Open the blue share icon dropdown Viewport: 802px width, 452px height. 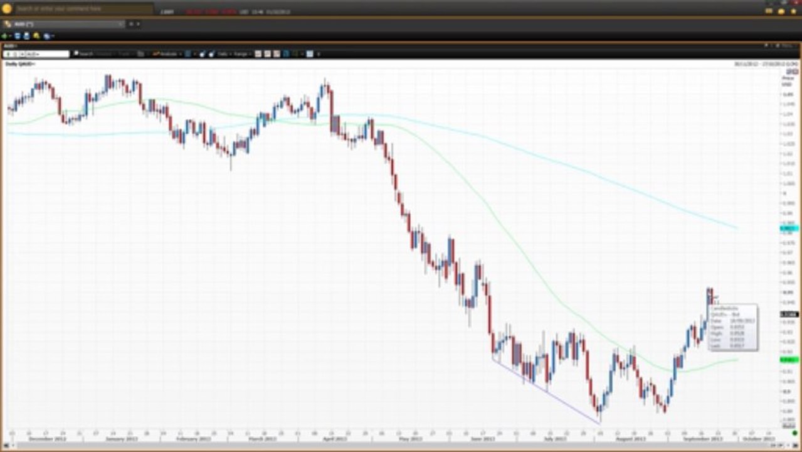48,36
